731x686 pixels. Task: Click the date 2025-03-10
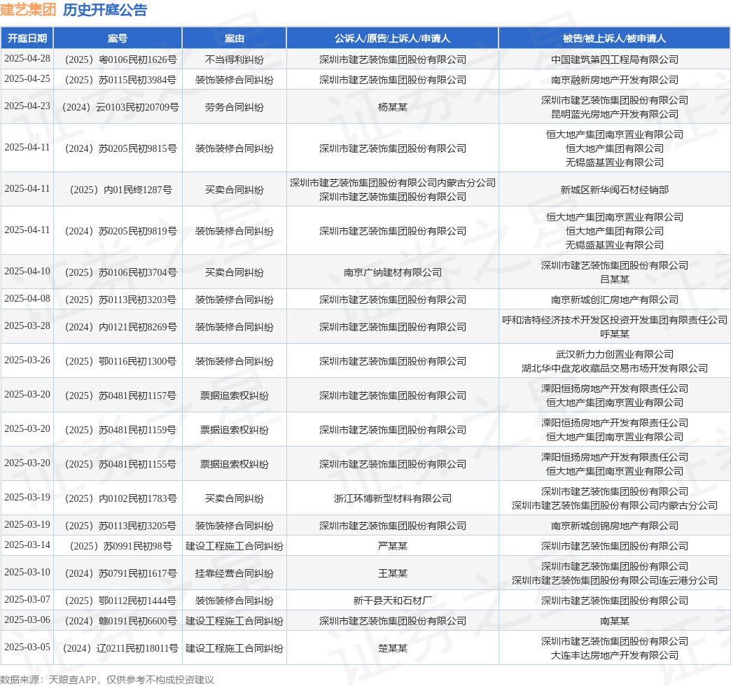(x=27, y=573)
